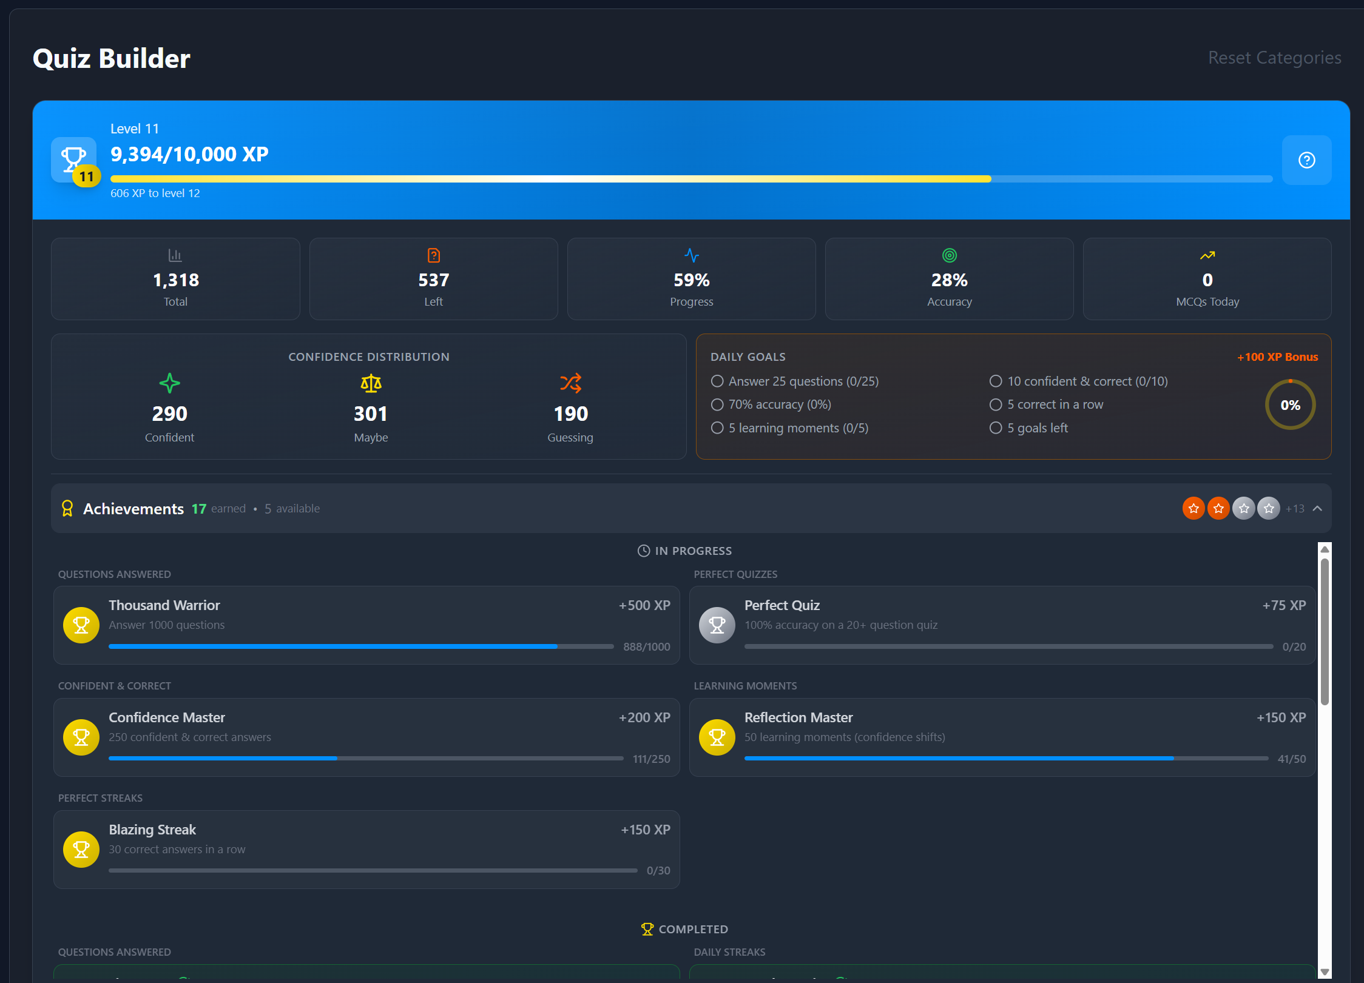Click the COMPLETED section header
The image size is (1364, 983).
pyautogui.click(x=684, y=929)
